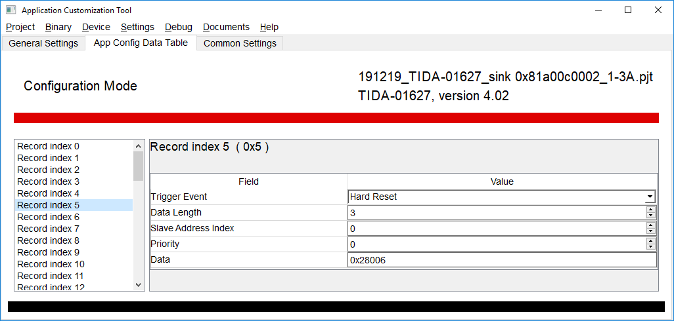Select Record index 4 in the list

pyautogui.click(x=74, y=193)
